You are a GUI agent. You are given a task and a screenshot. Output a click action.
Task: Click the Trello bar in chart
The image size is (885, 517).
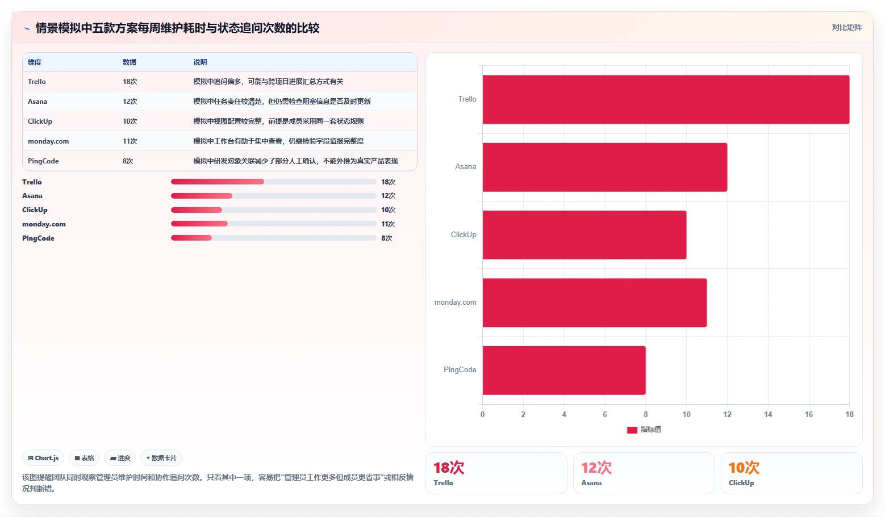click(x=666, y=99)
